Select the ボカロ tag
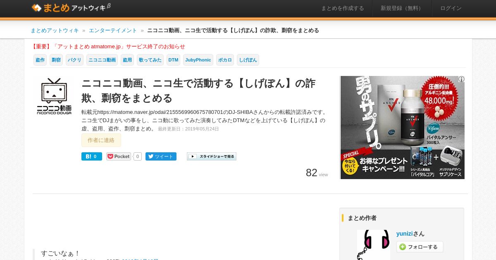The width and height of the screenshot is (496, 260). 225,60
